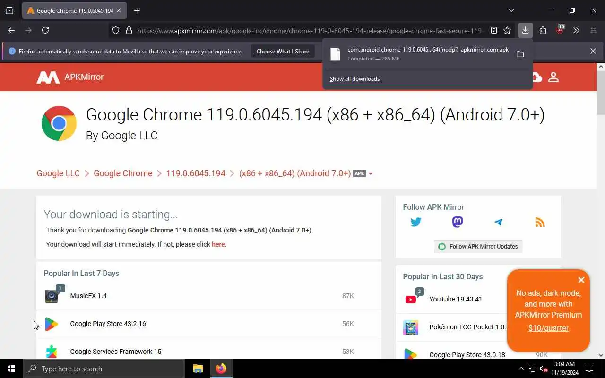Click the $10/quarter premium link
The width and height of the screenshot is (605, 378).
click(548, 328)
